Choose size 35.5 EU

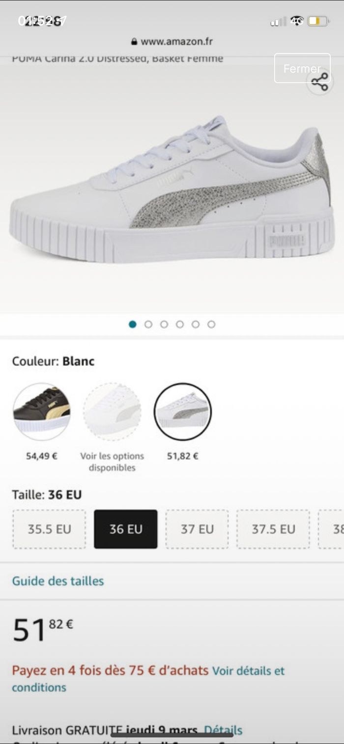pos(49,529)
